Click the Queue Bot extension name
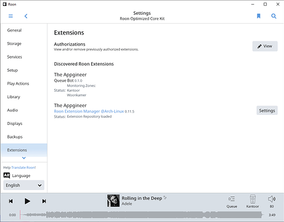 click(x=64, y=81)
